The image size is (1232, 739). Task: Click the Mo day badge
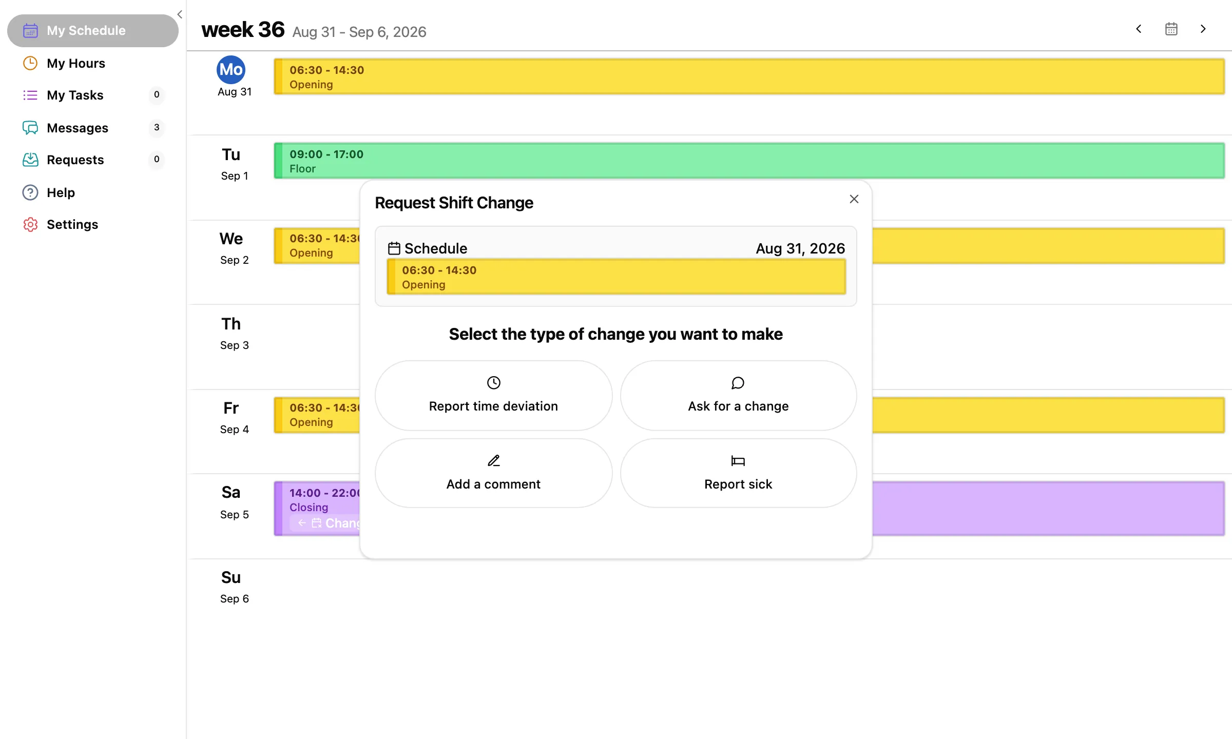(x=231, y=70)
